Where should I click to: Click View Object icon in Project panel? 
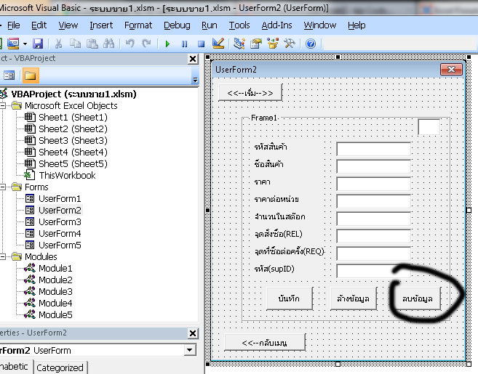9,75
